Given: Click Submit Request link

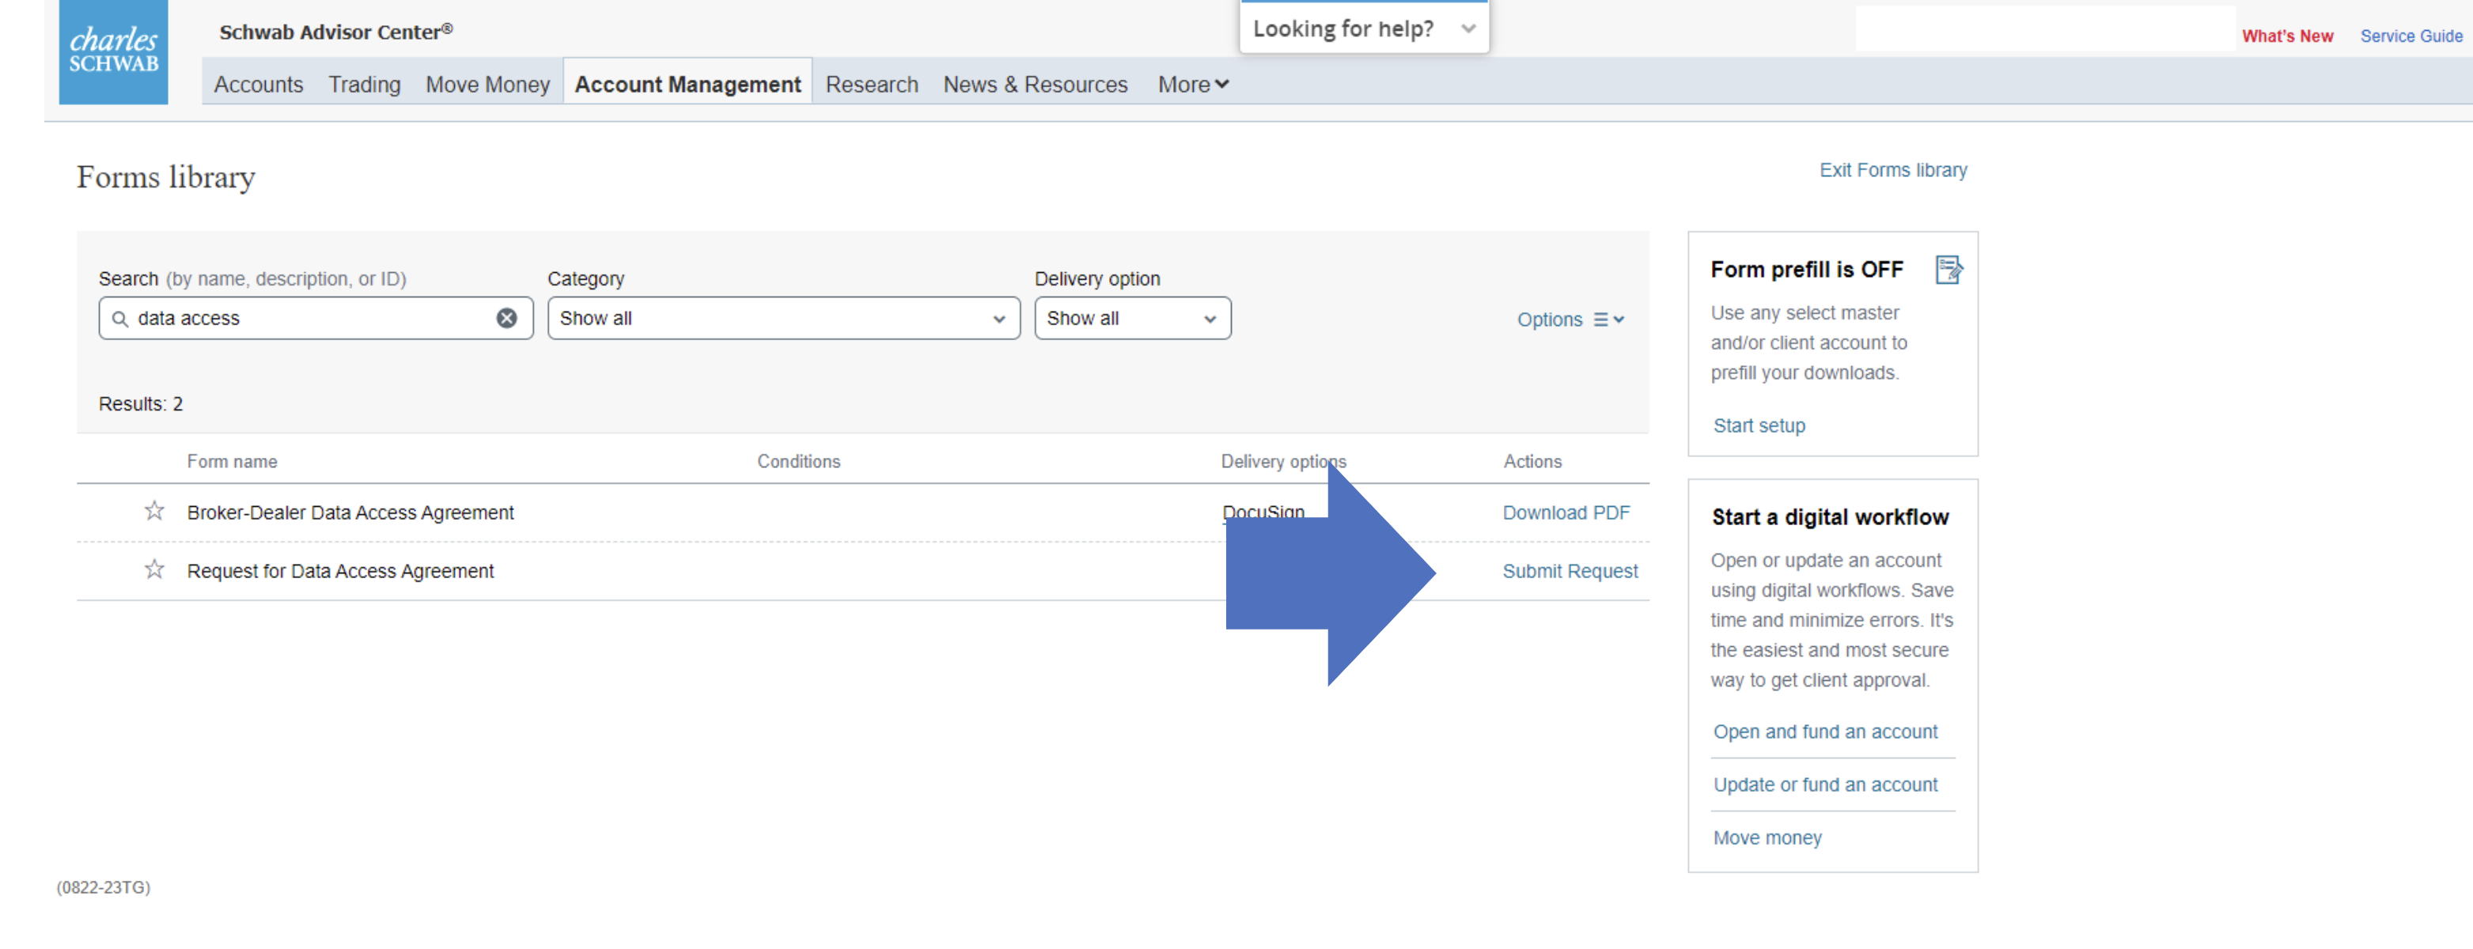Looking at the screenshot, I should tap(1569, 571).
